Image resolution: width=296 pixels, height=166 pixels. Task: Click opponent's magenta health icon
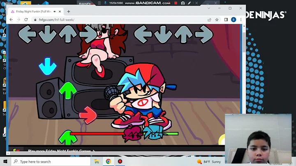[x=133, y=134]
